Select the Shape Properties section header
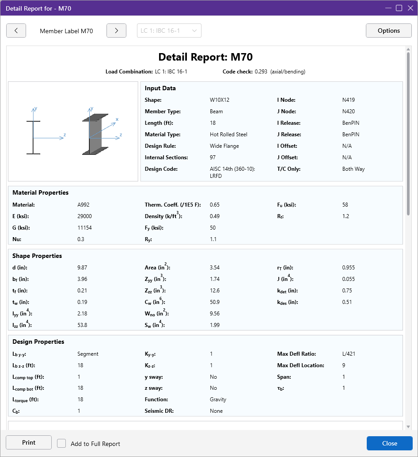 coord(37,256)
